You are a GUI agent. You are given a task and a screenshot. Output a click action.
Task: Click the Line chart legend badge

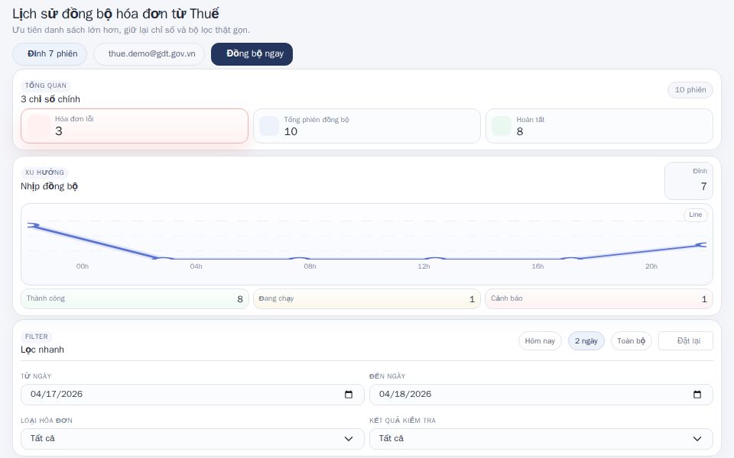[695, 214]
